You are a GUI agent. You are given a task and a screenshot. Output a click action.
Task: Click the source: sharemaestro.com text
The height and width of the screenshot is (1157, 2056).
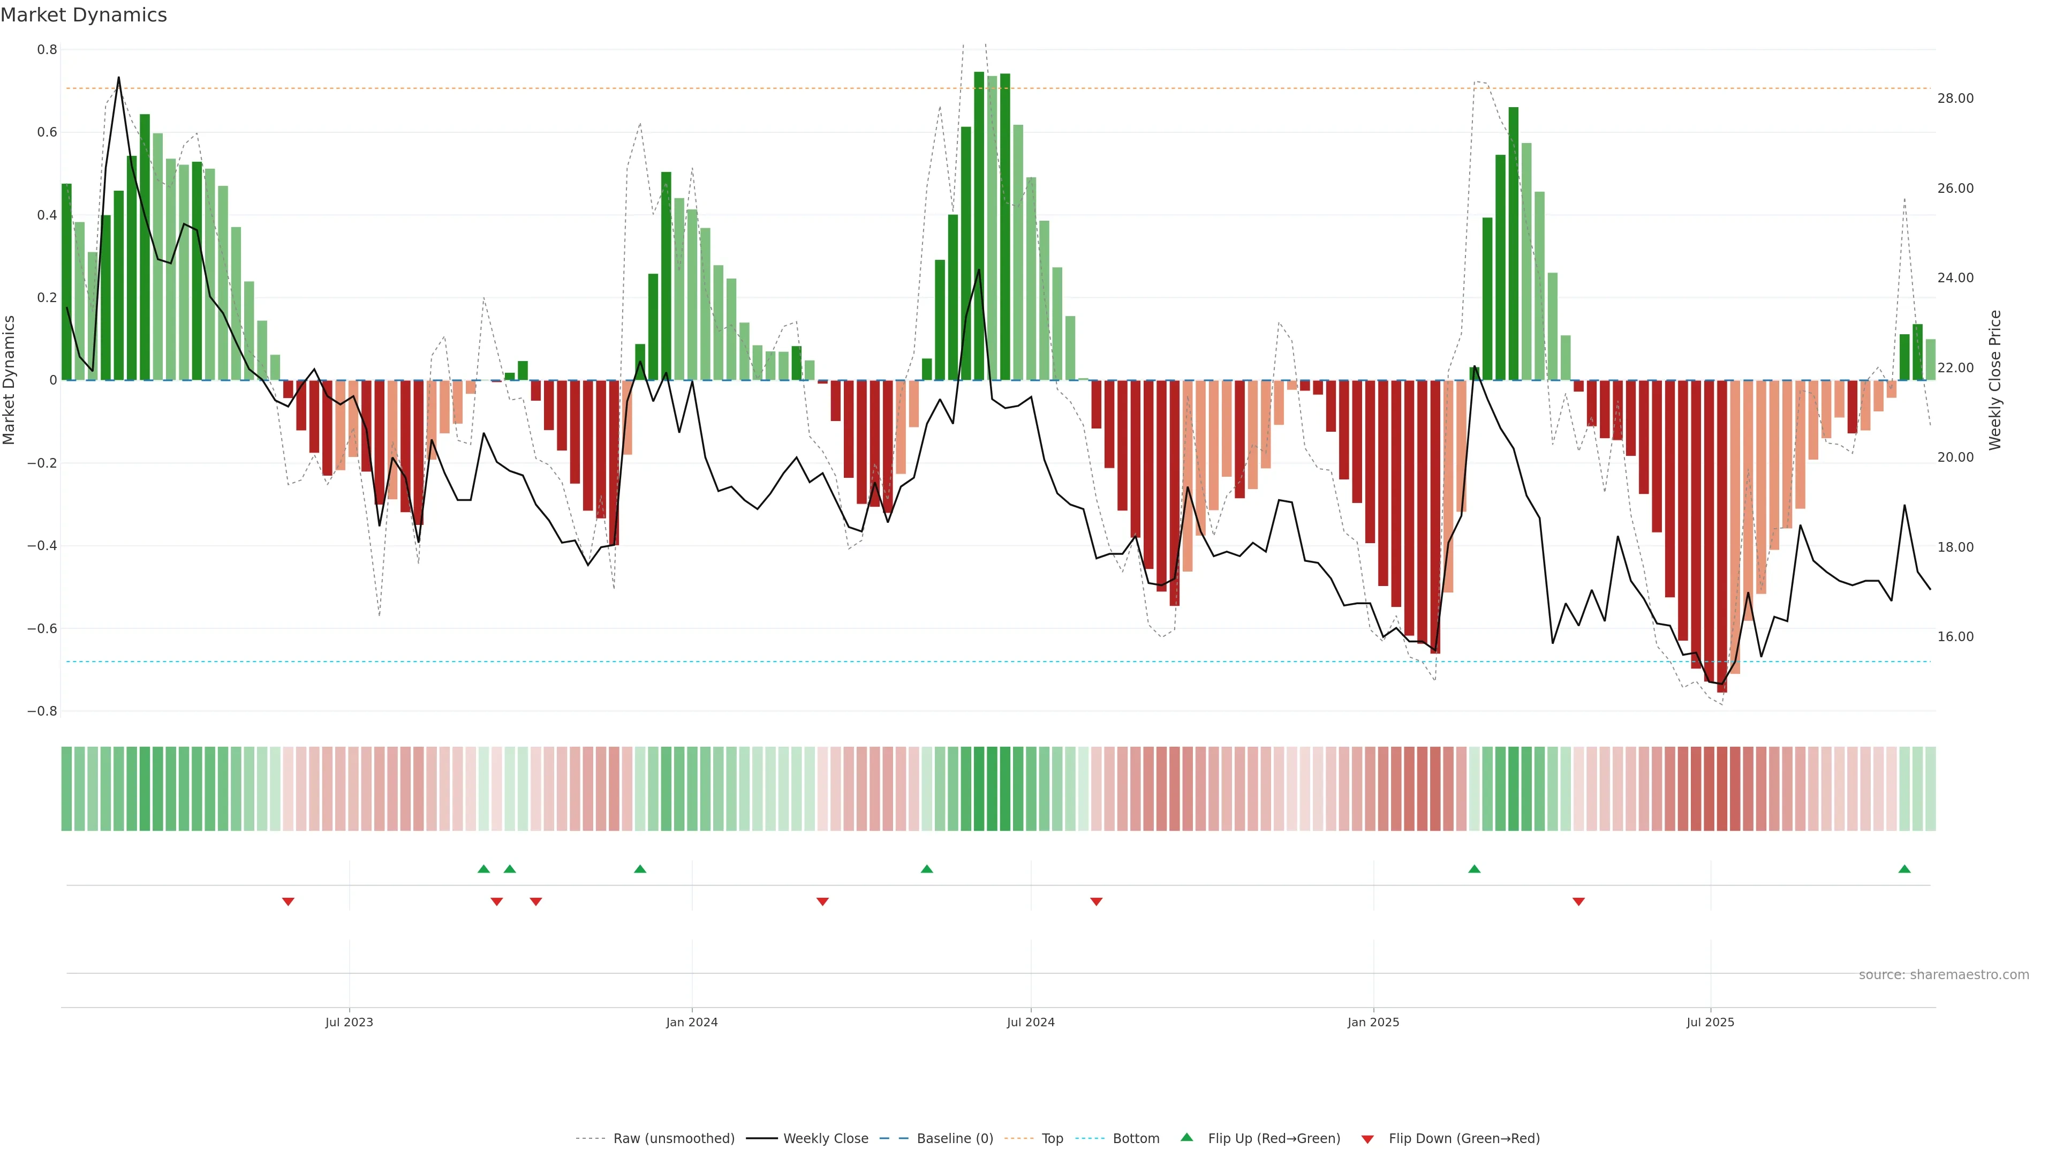1944,974
